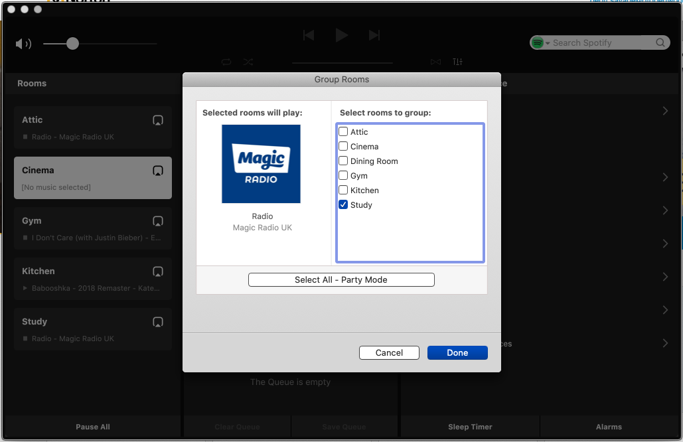This screenshot has width=683, height=442.
Task: Click the Magic Radio artwork thumbnail
Action: pyautogui.click(x=261, y=164)
